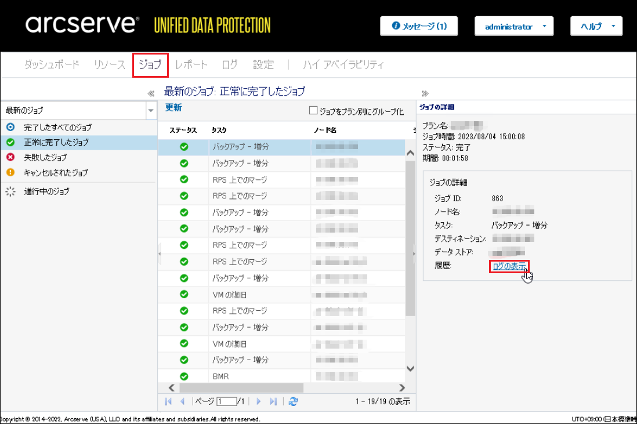The image size is (637, 424).
Task: Click the horizontal scrollbar right arrow
Action: coord(402,388)
